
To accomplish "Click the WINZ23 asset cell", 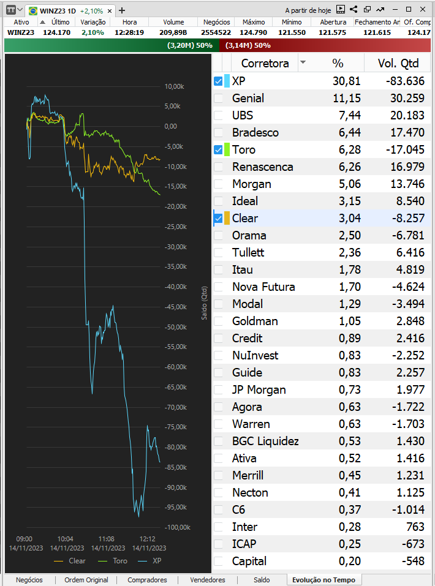I will pyautogui.click(x=21, y=32).
